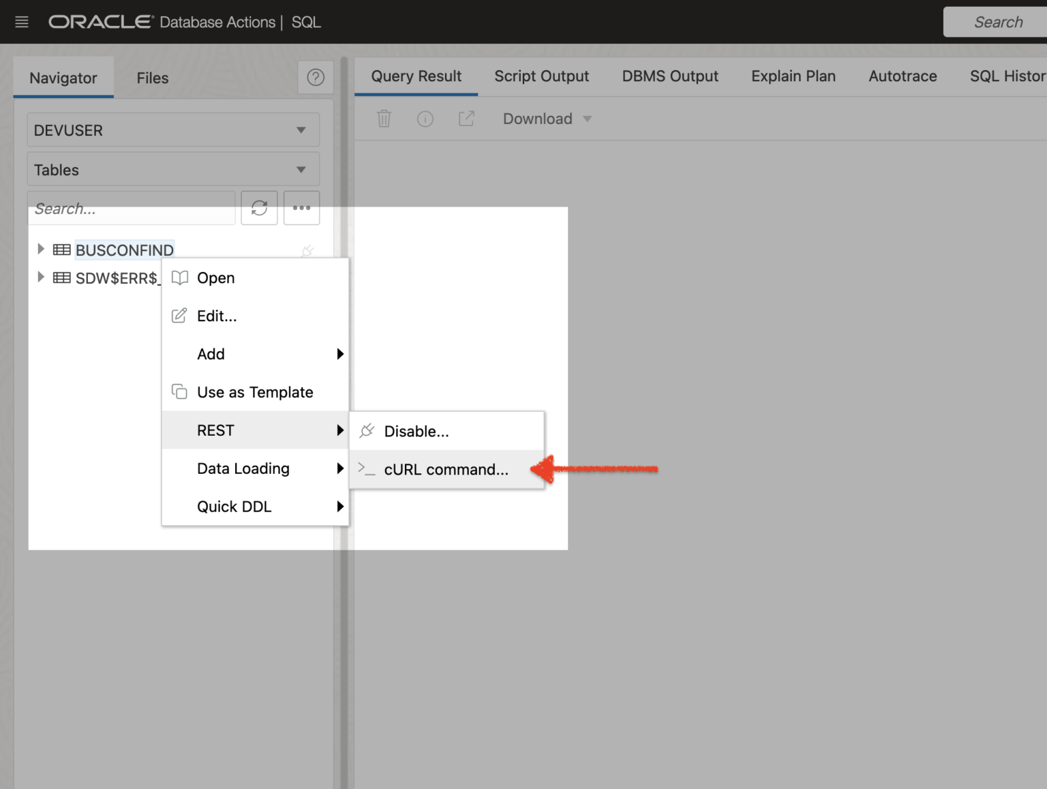Refresh the Navigator object list

click(x=259, y=208)
